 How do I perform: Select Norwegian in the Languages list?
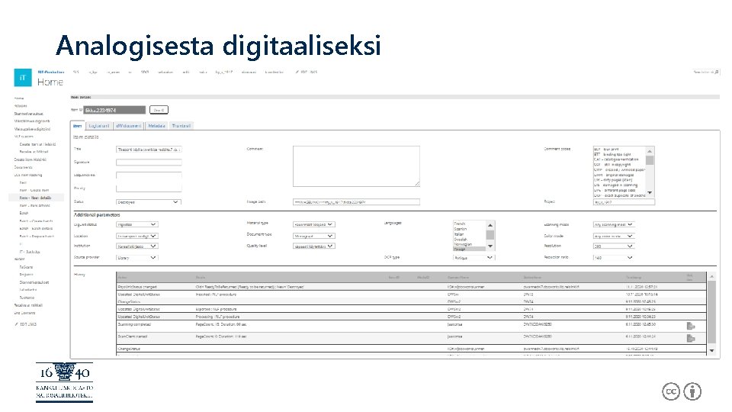tap(463, 244)
